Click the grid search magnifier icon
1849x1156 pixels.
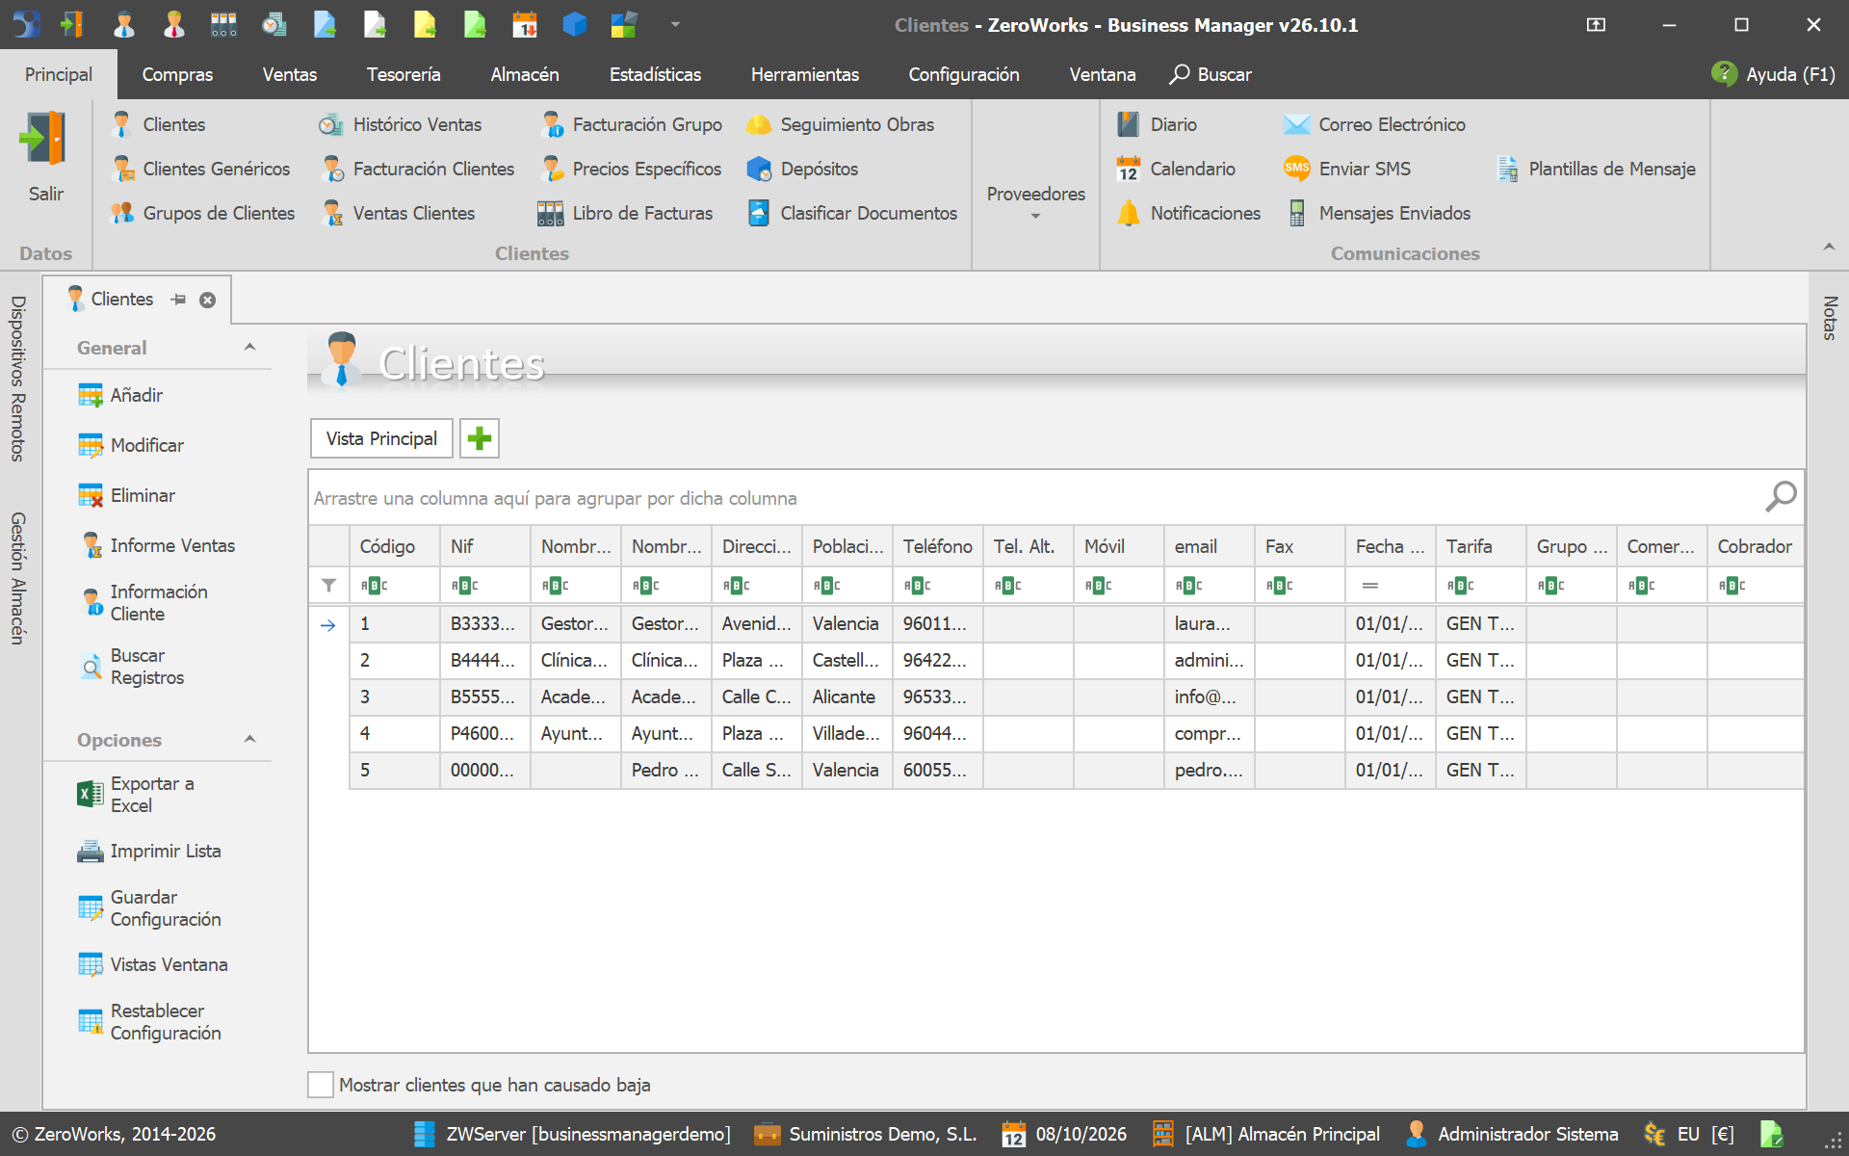coord(1780,497)
